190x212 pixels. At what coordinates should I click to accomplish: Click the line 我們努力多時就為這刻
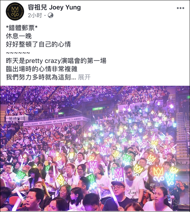click(x=41, y=77)
